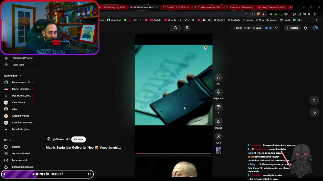323x181 pixels.
Task: Open the Matrix Senin İçin Geliyorlar title
Action: click(x=83, y=148)
